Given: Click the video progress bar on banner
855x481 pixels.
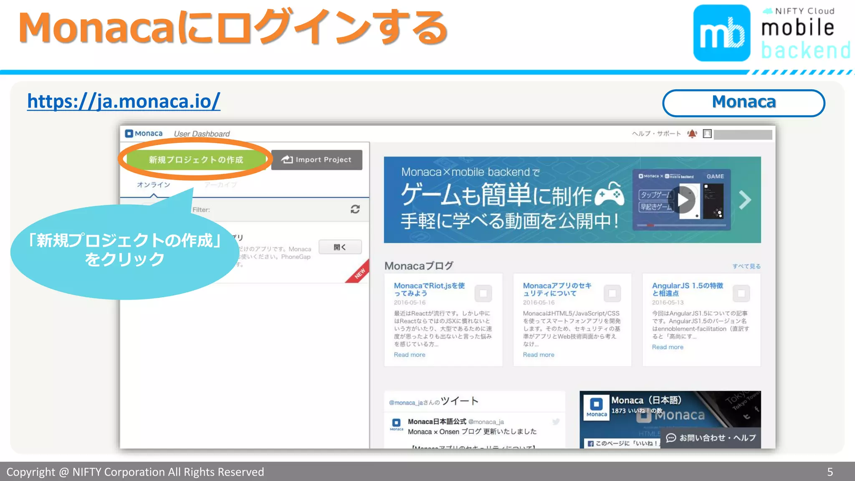Looking at the screenshot, I should pyautogui.click(x=681, y=225).
